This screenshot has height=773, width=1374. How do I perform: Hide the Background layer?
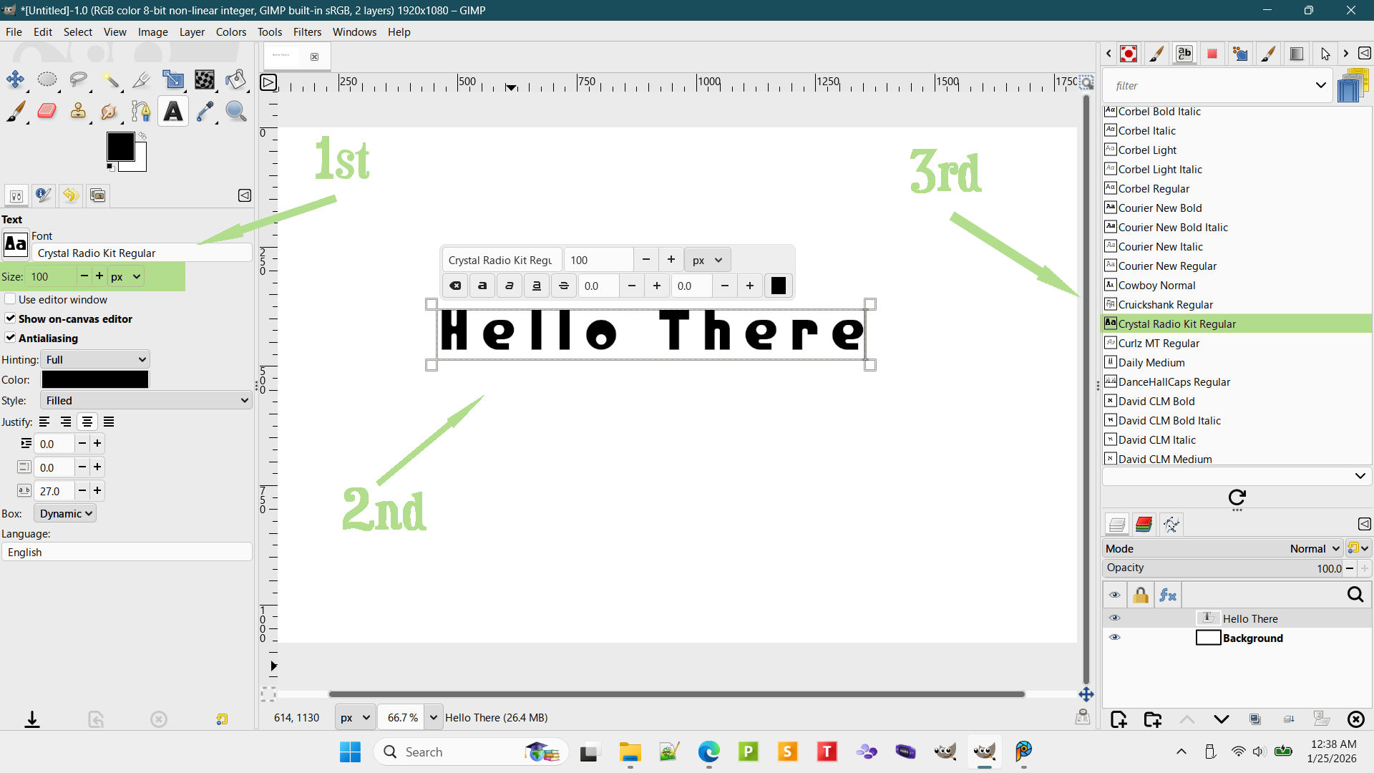click(1114, 637)
